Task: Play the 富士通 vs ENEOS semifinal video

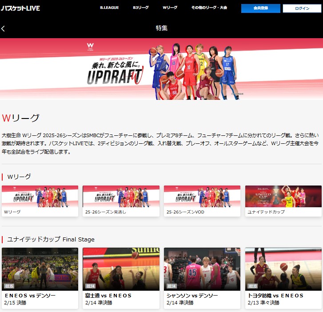Action: [121, 269]
